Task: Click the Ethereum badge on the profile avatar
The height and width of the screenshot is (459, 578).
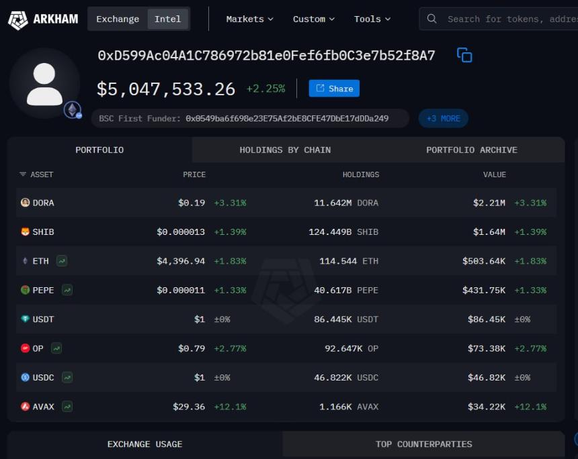Action: (x=73, y=110)
